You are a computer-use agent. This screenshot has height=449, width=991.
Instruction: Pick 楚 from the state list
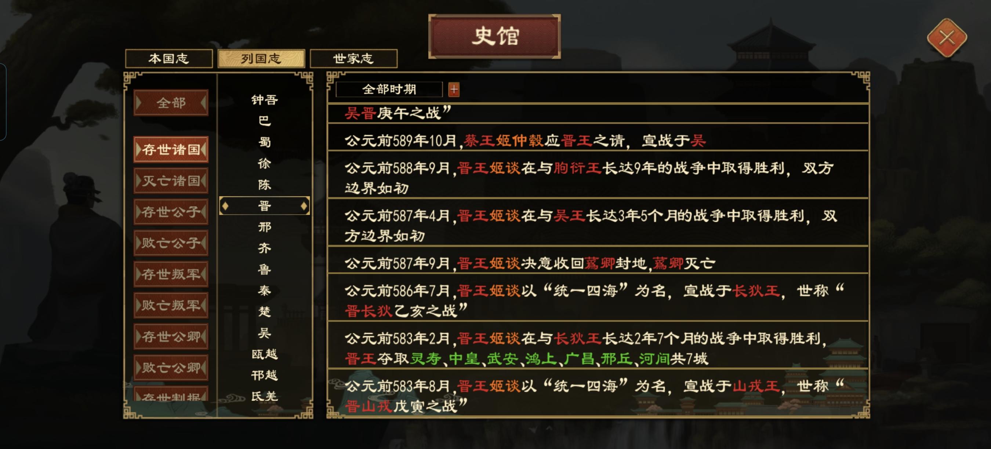264,311
